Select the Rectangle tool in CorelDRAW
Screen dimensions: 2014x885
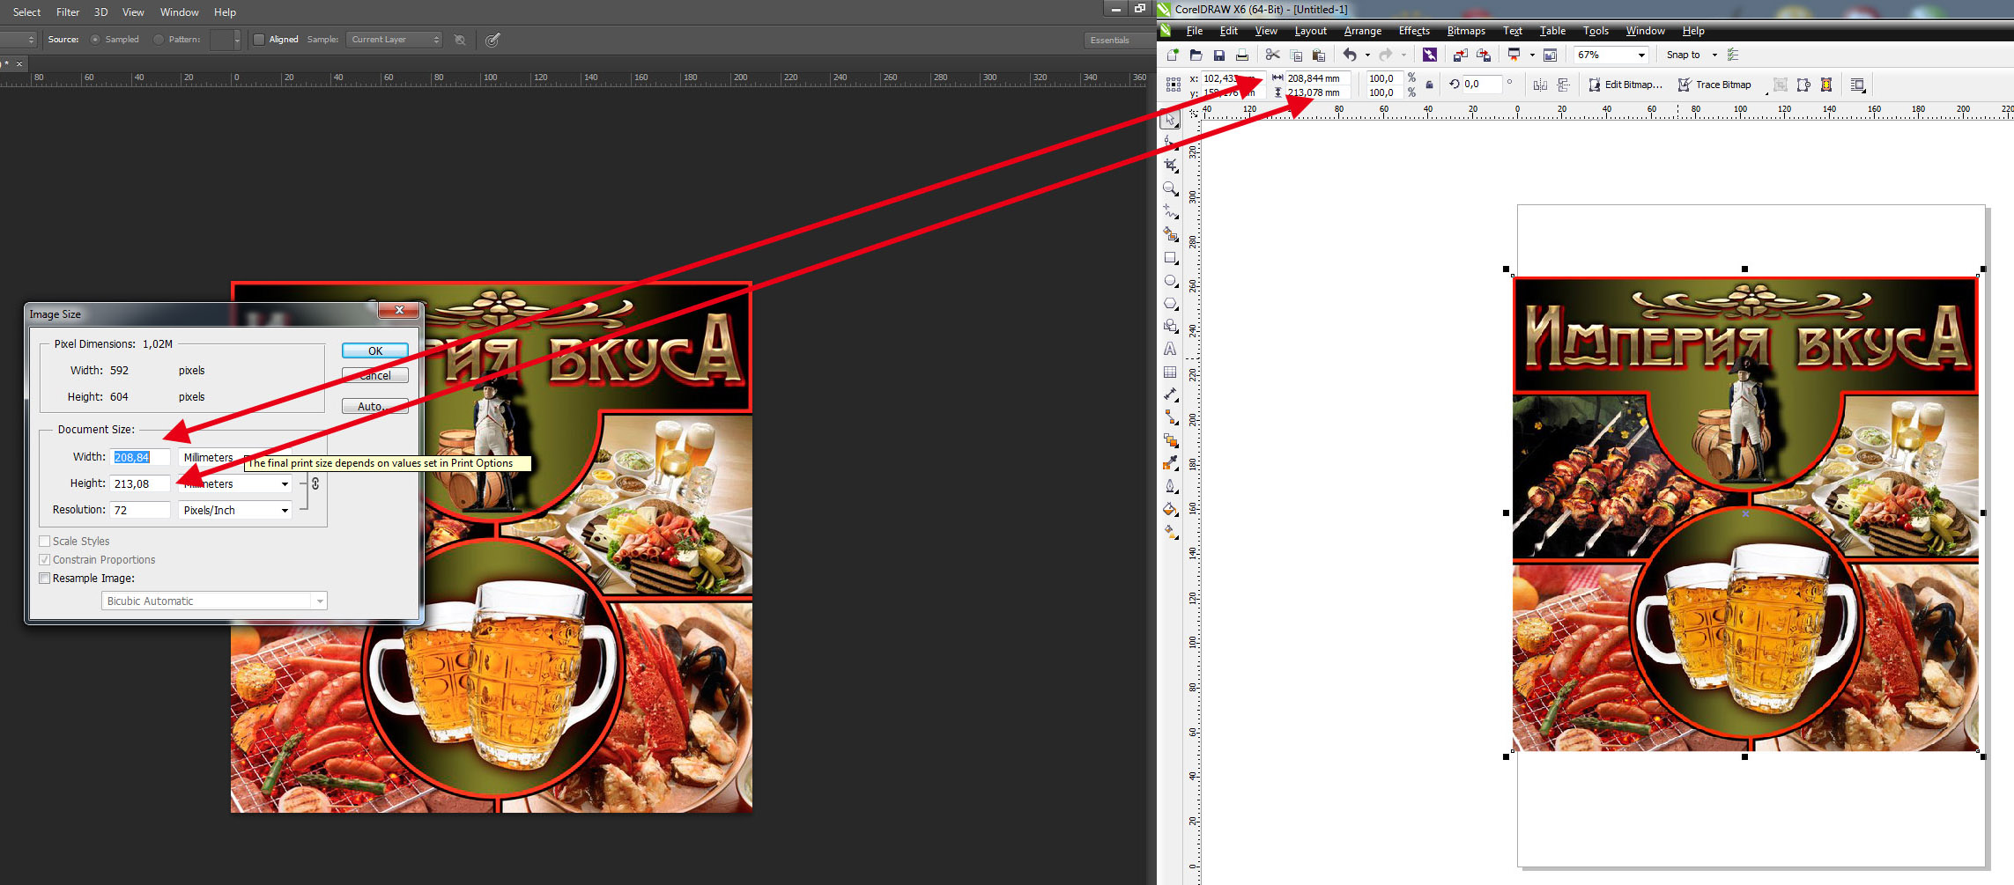pos(1170,258)
